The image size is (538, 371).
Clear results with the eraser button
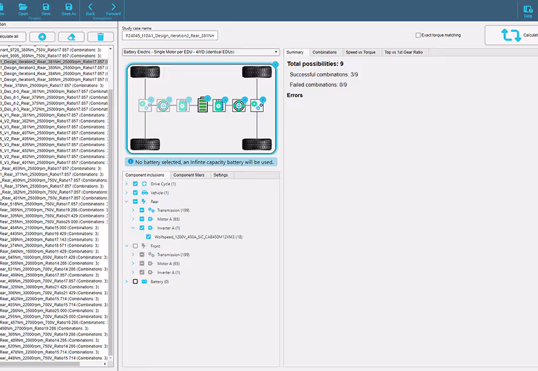(x=71, y=37)
